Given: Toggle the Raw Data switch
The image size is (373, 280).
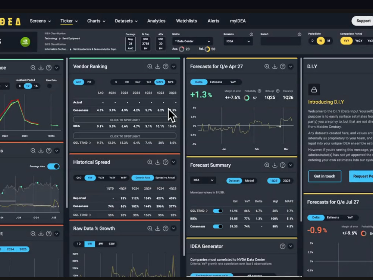Looking at the screenshot, I should click(x=49, y=86).
